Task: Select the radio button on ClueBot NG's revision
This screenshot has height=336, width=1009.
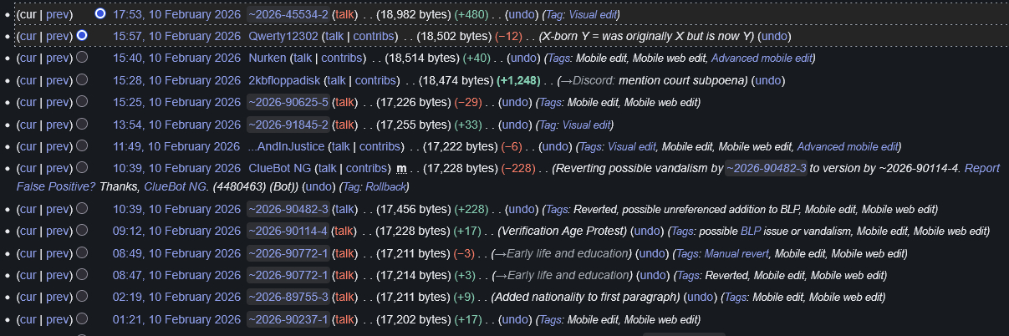Action: pos(82,169)
